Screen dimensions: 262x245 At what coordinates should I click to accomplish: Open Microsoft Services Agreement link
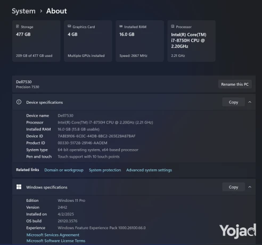53,235
